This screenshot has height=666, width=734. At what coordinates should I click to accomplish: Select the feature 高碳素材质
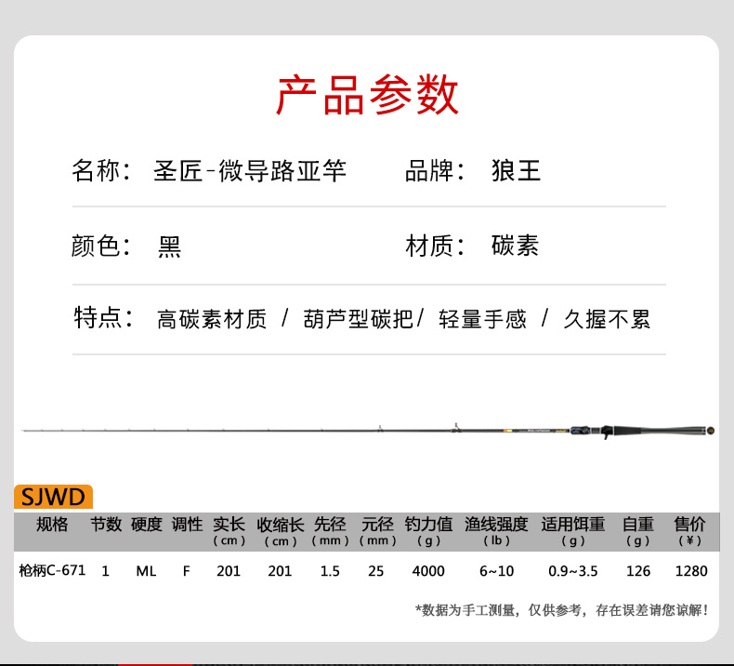(212, 319)
